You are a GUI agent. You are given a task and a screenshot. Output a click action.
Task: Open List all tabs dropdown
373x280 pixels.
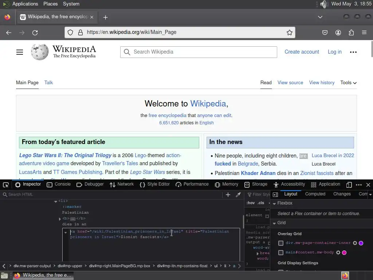coord(320,17)
